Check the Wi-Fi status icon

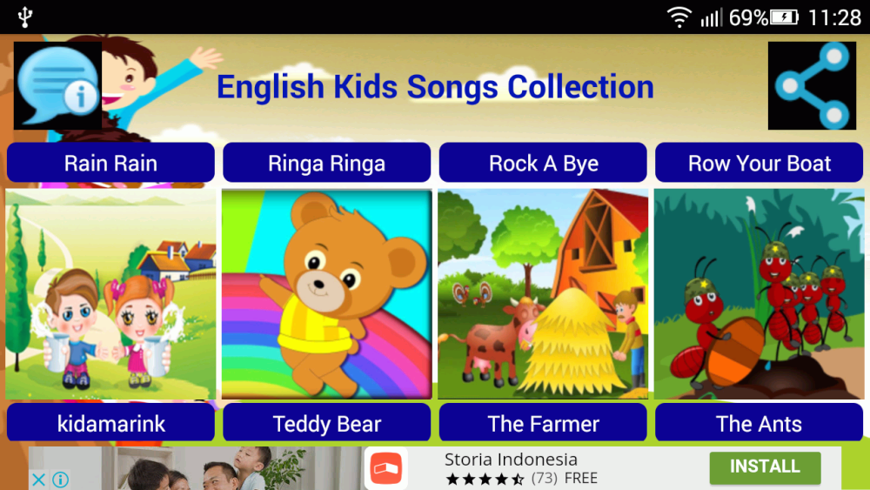[679, 17]
